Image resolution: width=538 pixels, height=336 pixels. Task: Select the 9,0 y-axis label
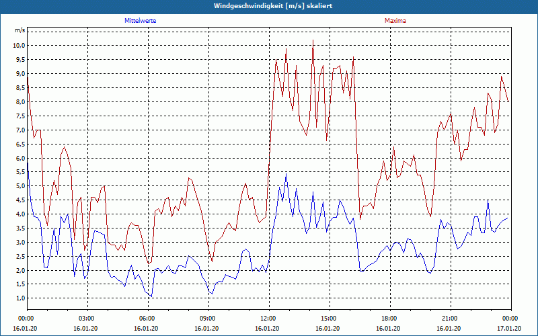(21, 74)
